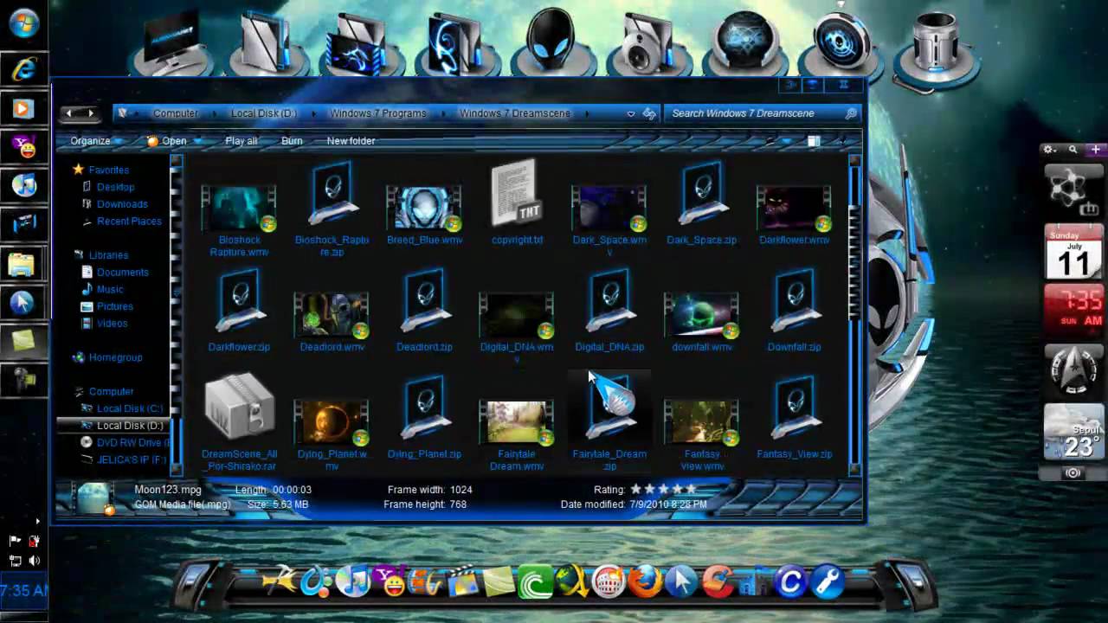Image resolution: width=1108 pixels, height=623 pixels.
Task: Toggle the preview pane button
Action: click(813, 141)
